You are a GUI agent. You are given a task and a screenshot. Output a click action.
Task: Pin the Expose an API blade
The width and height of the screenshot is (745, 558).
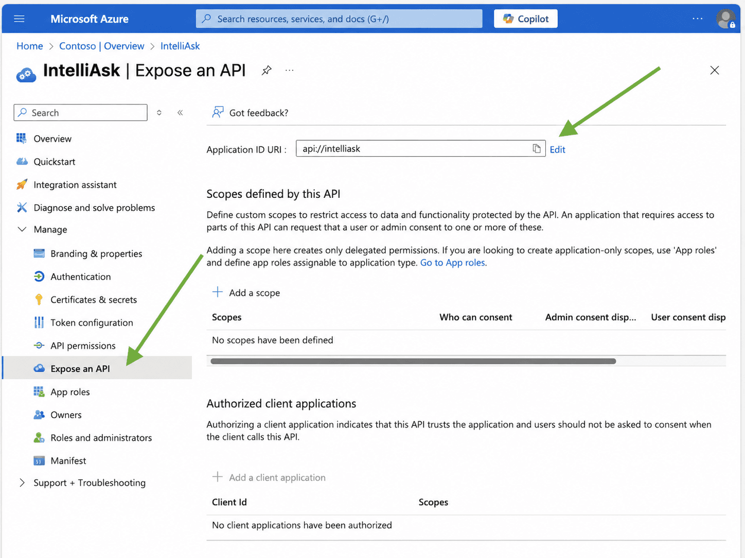pos(267,70)
